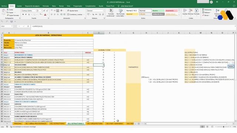Image resolution: width=237 pixels, height=133 pixels.
Task: Click the decrease decimals icon
Action: (103, 14)
